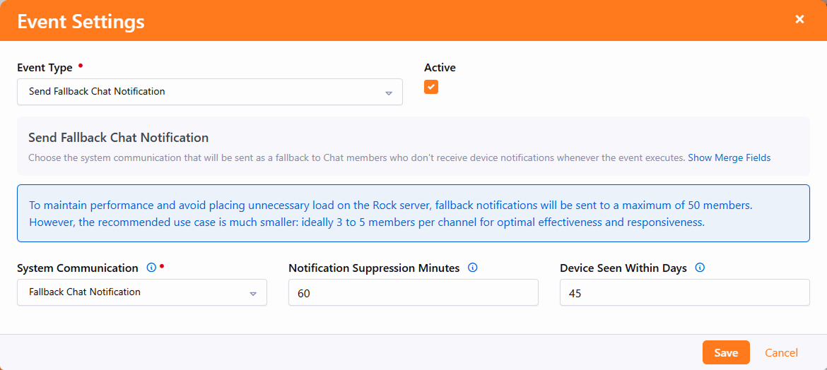Screen dimensions: 827x370
Task: Click the Event Settings dialog title
Action: pyautogui.click(x=81, y=21)
